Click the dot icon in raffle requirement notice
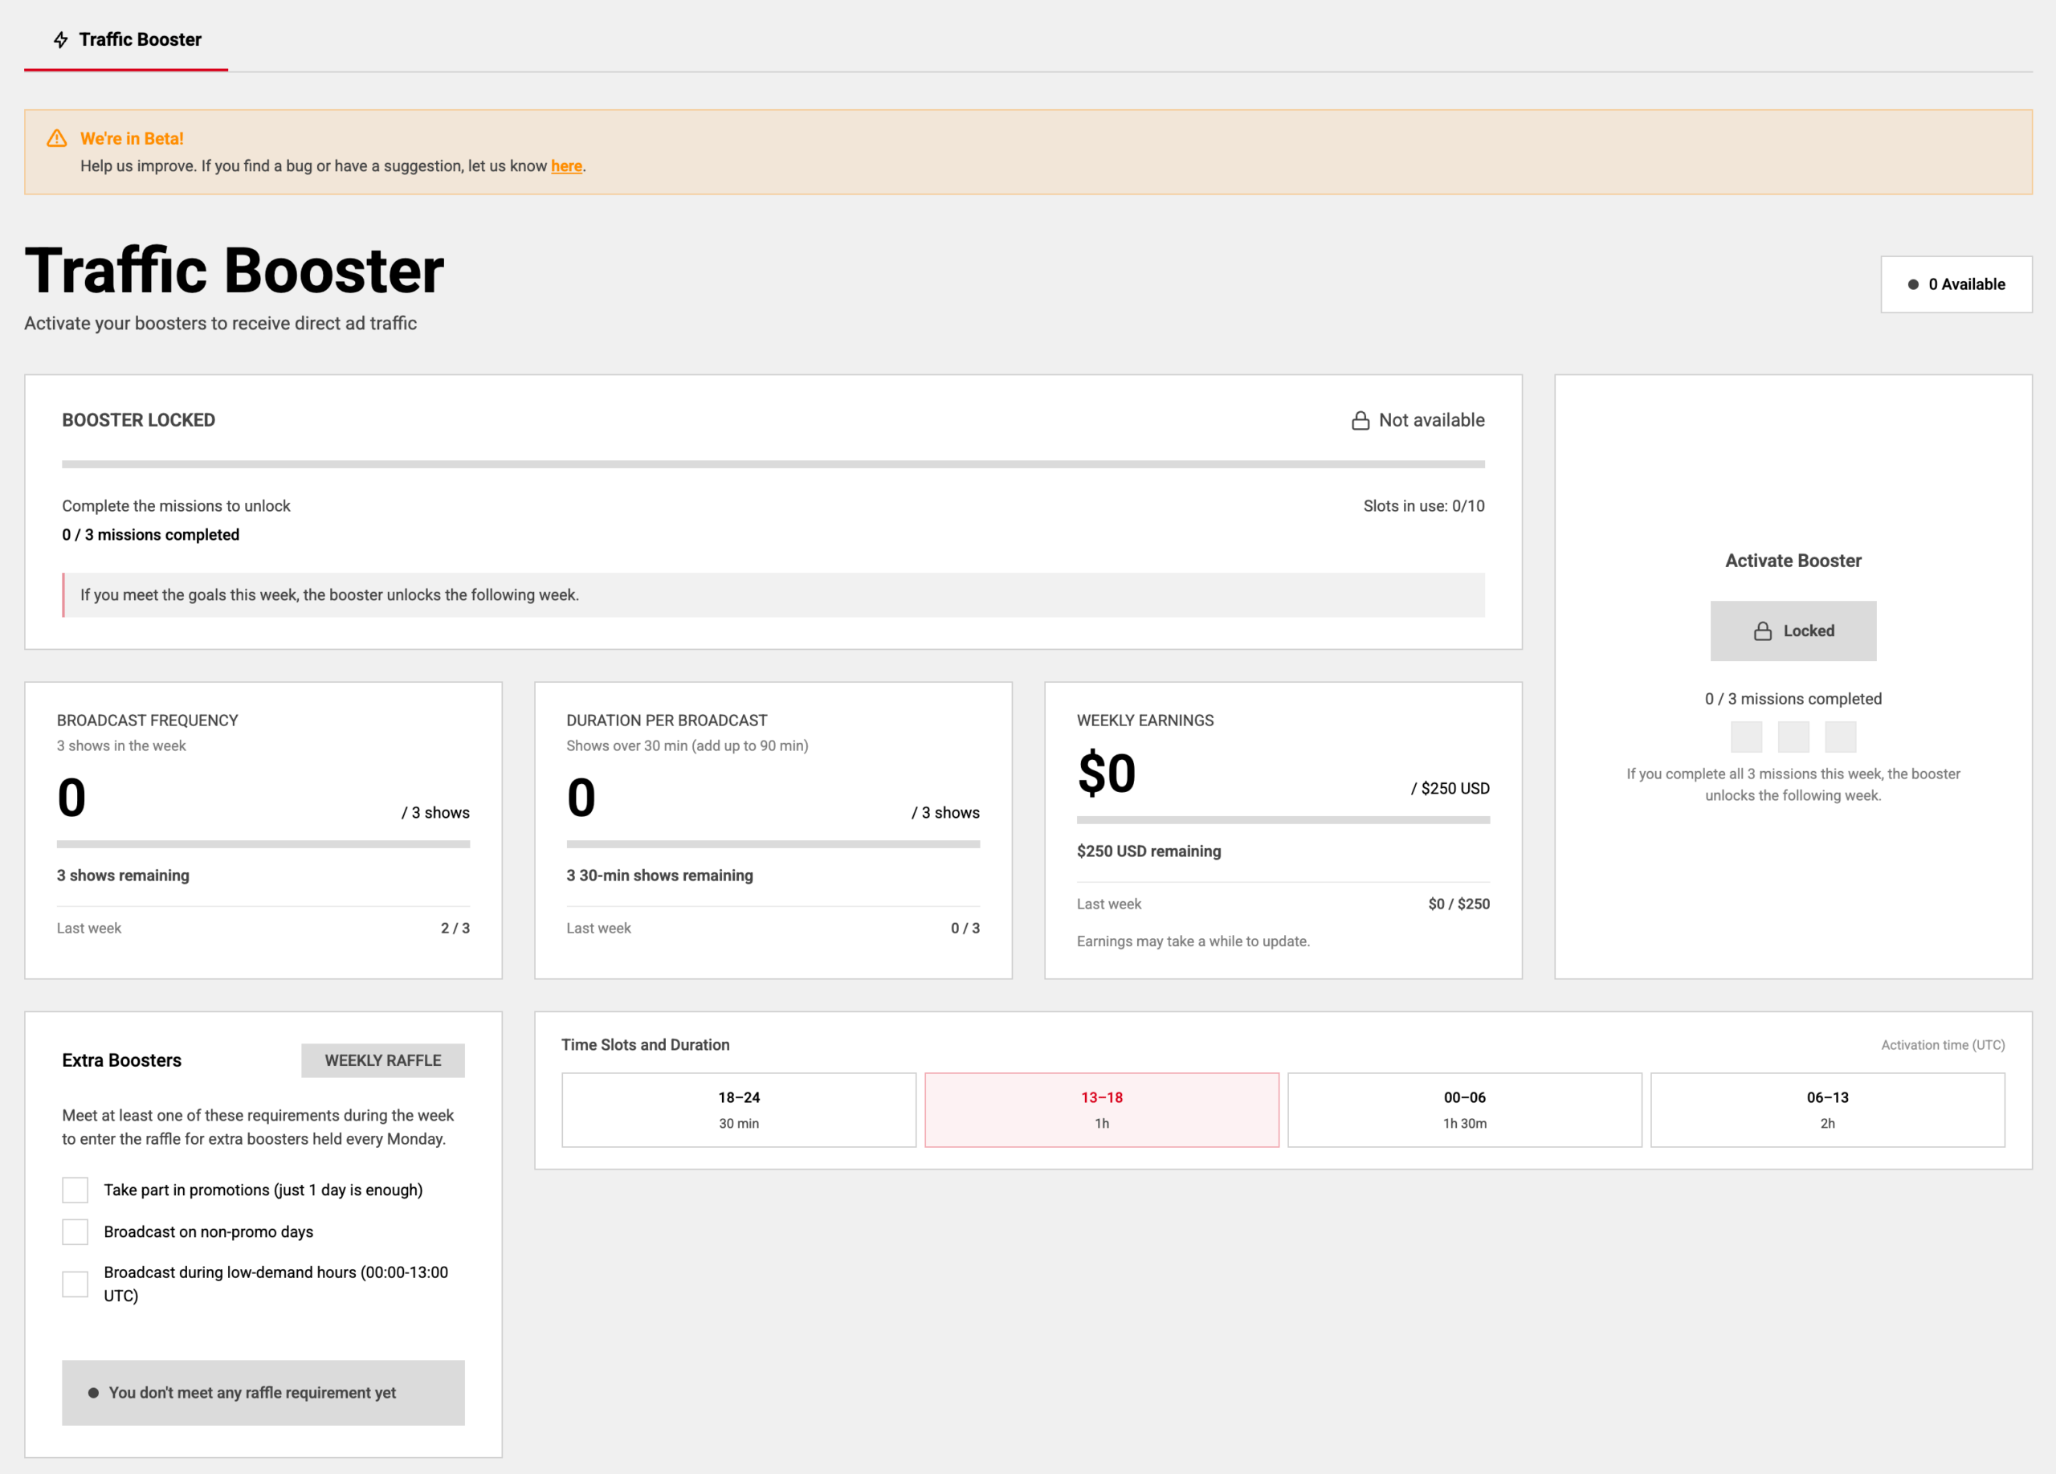2056x1474 pixels. 93,1392
